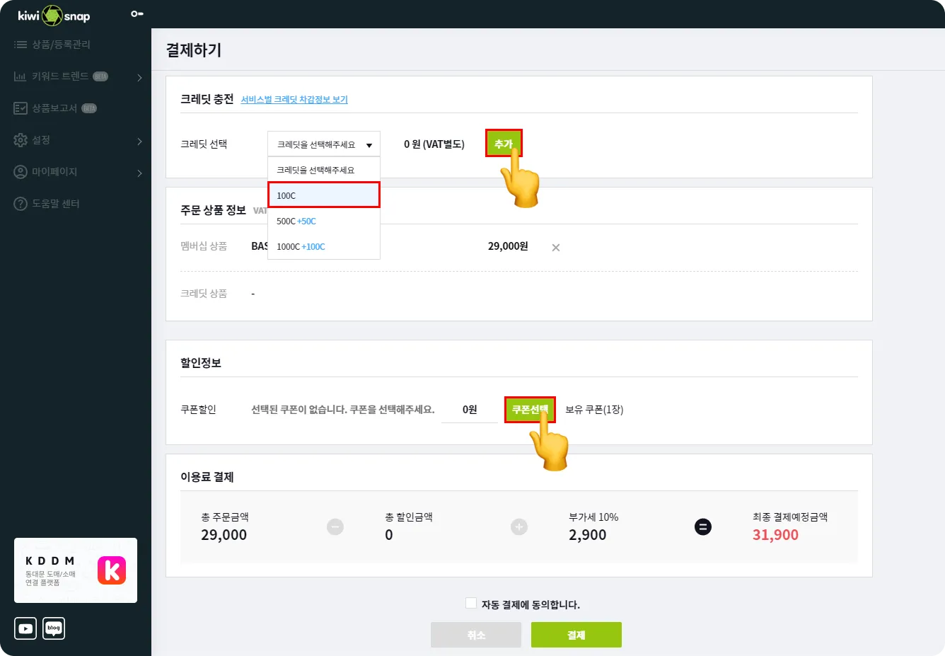Pick the 1000C +100C credit option

323,246
